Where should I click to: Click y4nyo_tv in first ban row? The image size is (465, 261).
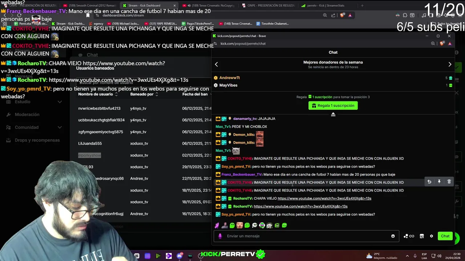tap(138, 108)
